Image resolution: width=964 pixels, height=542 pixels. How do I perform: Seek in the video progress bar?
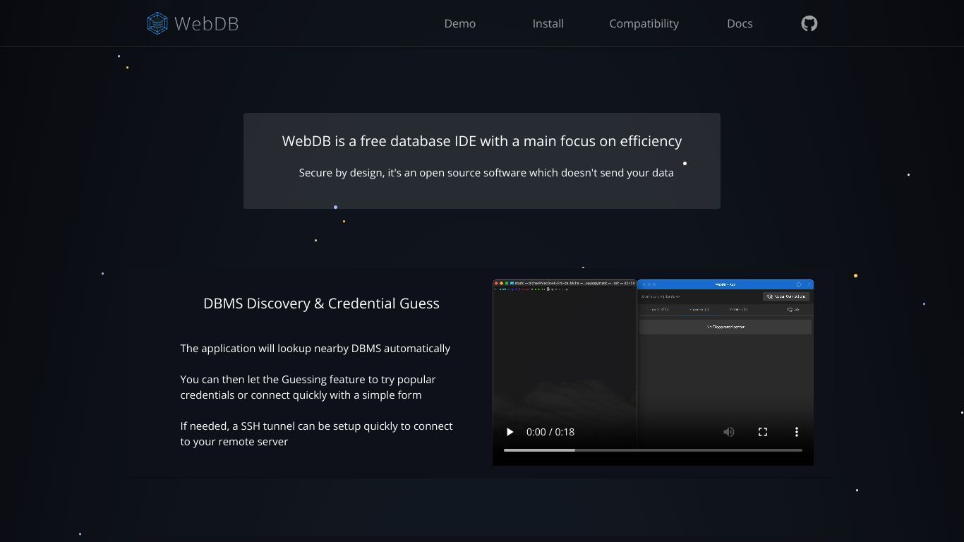653,450
